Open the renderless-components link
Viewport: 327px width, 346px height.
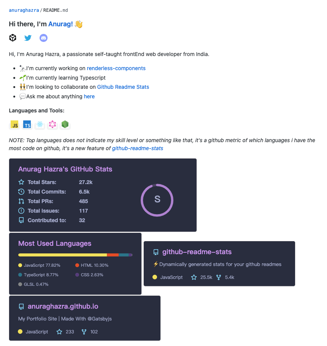[116, 68]
